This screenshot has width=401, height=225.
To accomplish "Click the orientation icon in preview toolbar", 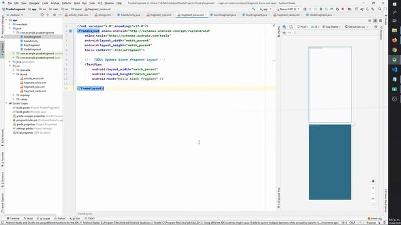I will pyautogui.click(x=291, y=26).
